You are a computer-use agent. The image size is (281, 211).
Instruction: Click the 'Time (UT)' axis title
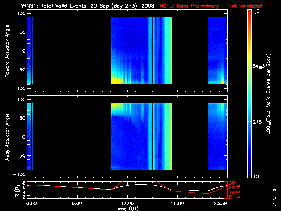128,208
